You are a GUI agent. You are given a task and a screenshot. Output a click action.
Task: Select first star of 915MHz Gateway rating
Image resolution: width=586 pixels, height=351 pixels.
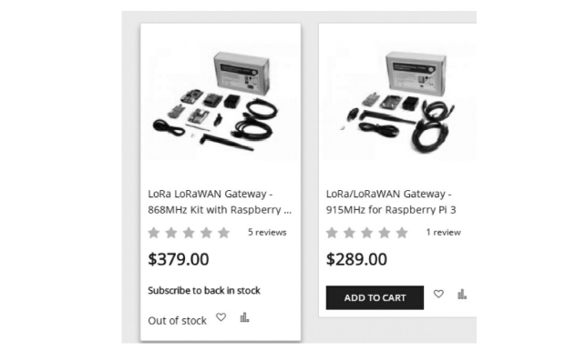(332, 233)
